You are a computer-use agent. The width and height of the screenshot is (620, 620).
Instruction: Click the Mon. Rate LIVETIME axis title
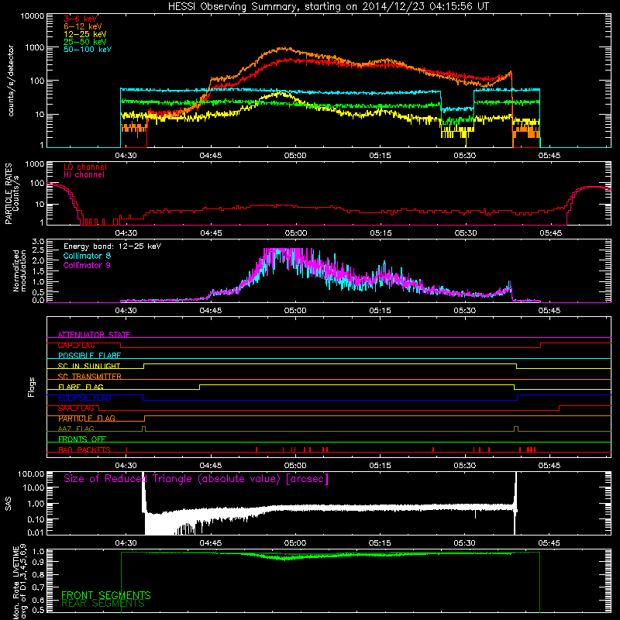19,583
